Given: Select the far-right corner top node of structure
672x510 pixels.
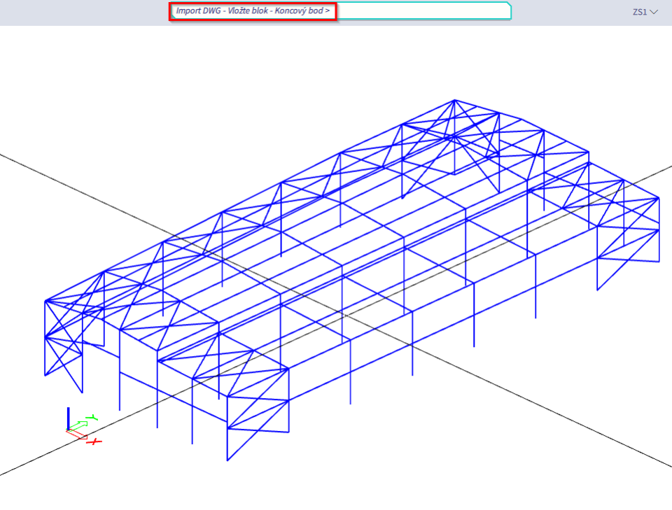Looking at the screenshot, I should pos(659,198).
